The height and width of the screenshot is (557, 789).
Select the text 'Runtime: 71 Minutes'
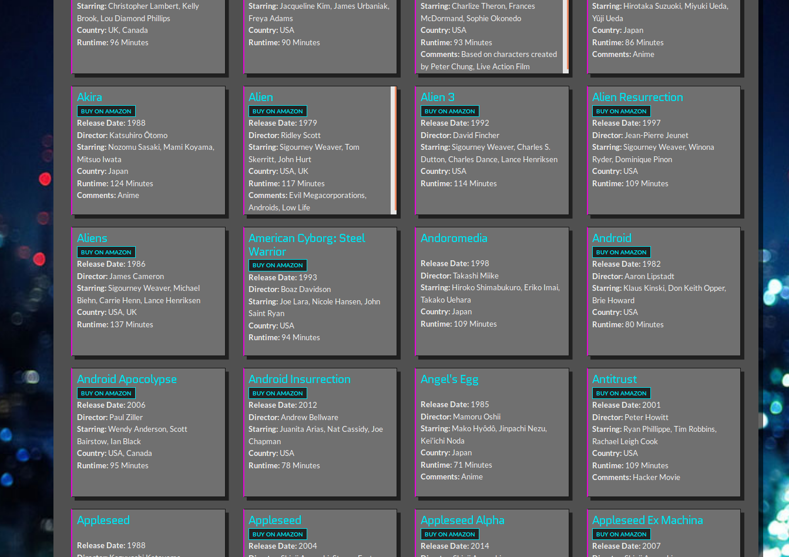click(456, 465)
